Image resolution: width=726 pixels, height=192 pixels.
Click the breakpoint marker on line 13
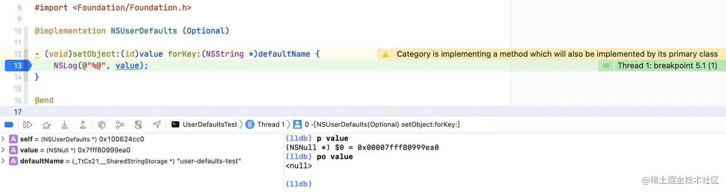[x=17, y=66]
